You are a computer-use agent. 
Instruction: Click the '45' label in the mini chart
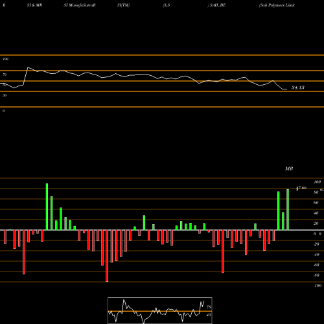click(x=209, y=315)
